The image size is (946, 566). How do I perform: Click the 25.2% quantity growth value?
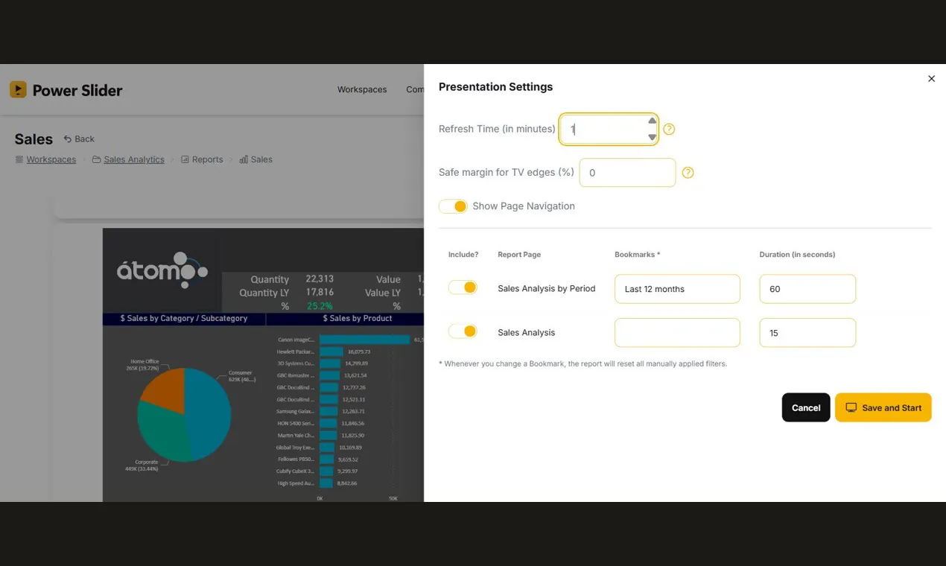[x=320, y=306]
